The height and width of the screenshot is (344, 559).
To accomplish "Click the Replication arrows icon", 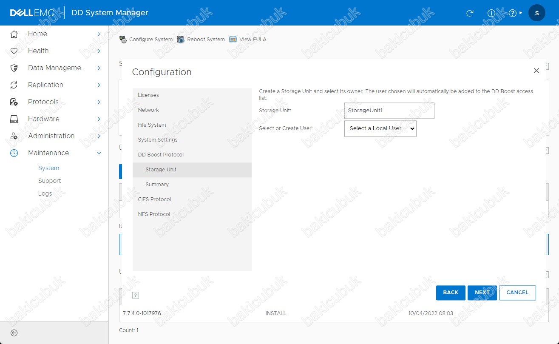I will click(x=14, y=85).
